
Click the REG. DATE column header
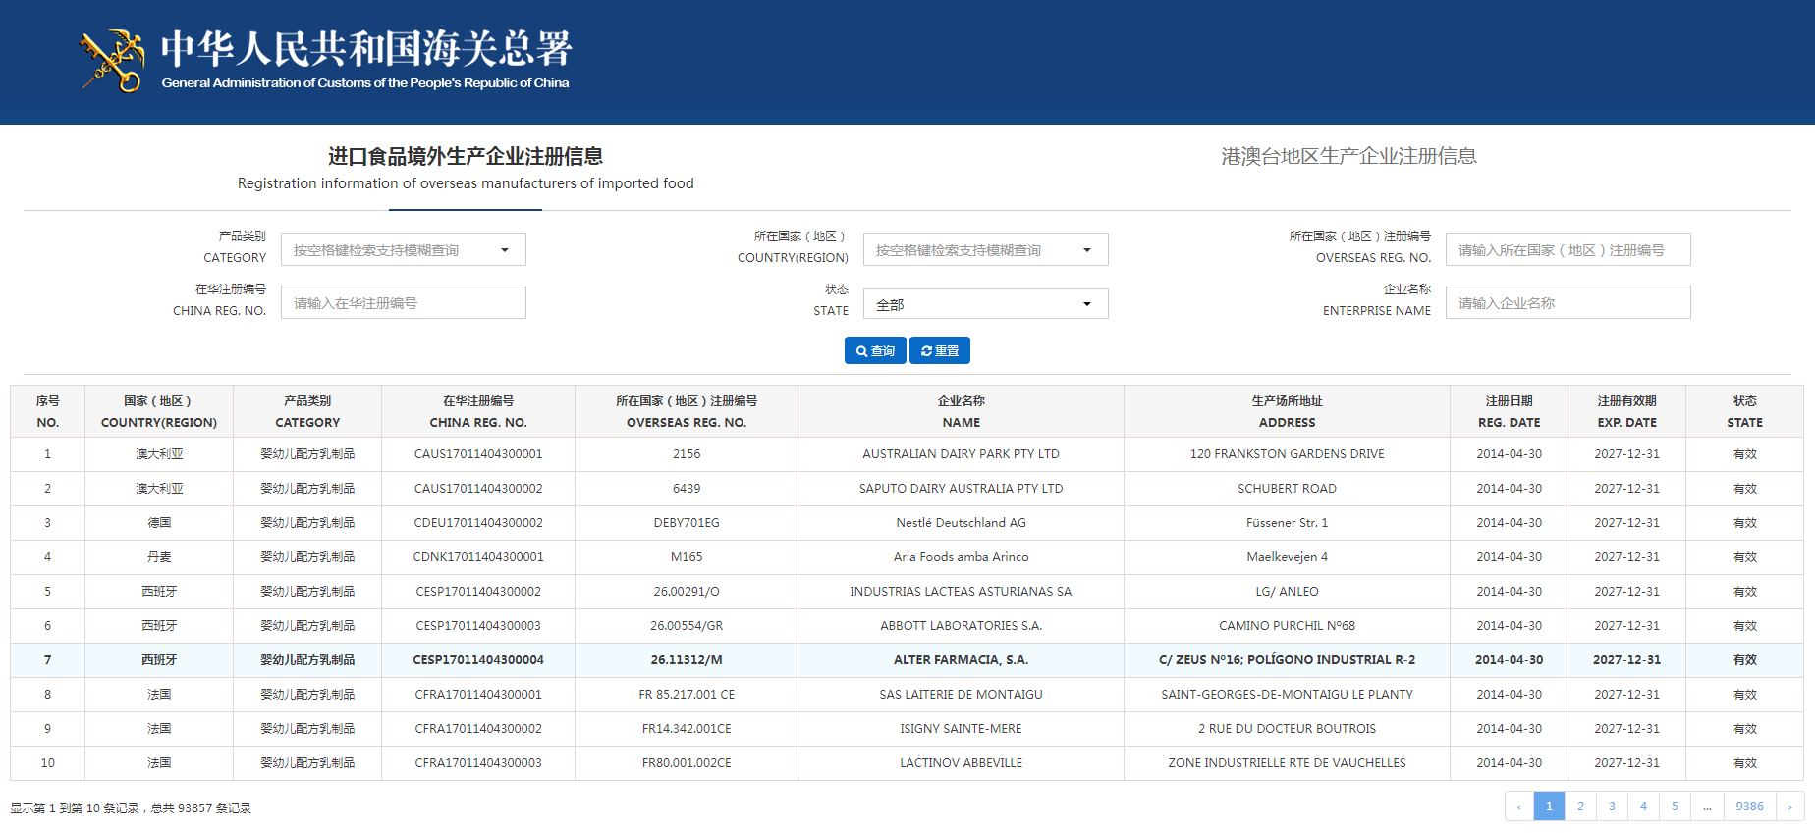coord(1509,412)
